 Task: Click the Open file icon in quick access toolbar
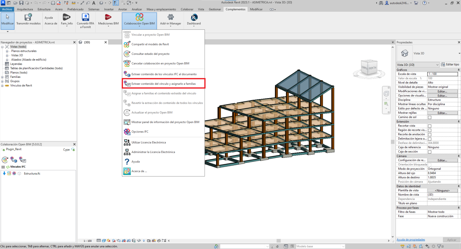click(x=15, y=3)
